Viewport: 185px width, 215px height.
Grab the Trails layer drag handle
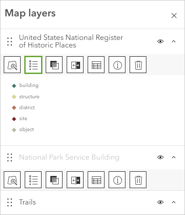[10, 202]
